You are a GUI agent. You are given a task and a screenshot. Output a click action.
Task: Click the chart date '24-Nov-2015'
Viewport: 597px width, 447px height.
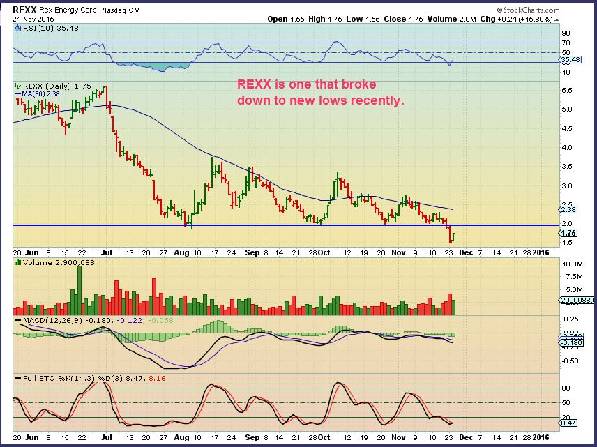point(33,19)
